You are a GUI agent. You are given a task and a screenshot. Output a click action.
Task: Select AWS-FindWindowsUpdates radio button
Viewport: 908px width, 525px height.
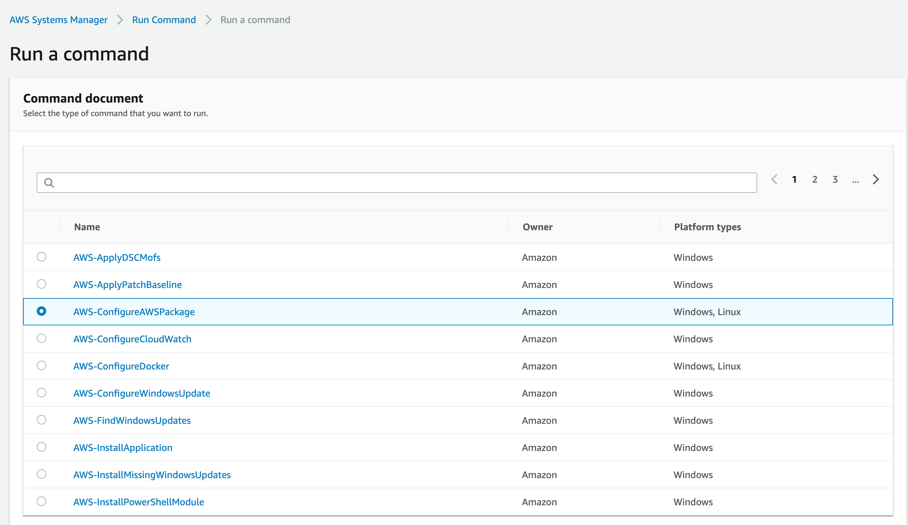pos(41,420)
